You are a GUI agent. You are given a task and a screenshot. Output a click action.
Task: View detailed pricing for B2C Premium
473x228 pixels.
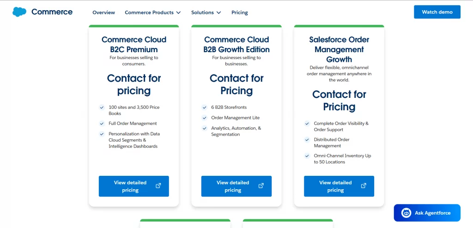[x=133, y=186]
